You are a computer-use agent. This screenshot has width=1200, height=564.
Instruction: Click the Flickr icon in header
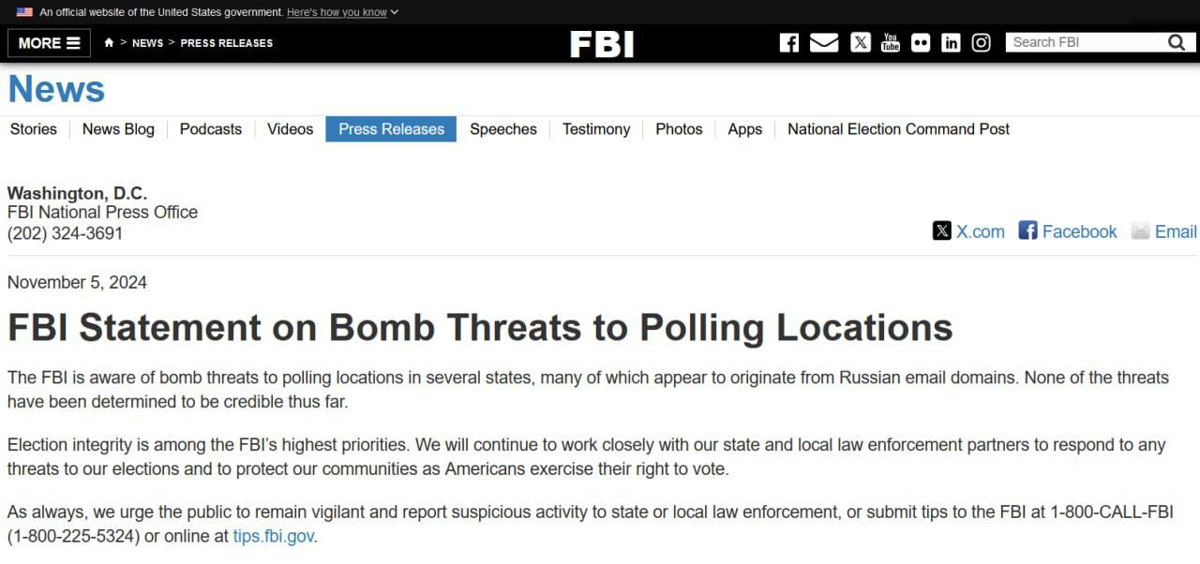coord(921,43)
